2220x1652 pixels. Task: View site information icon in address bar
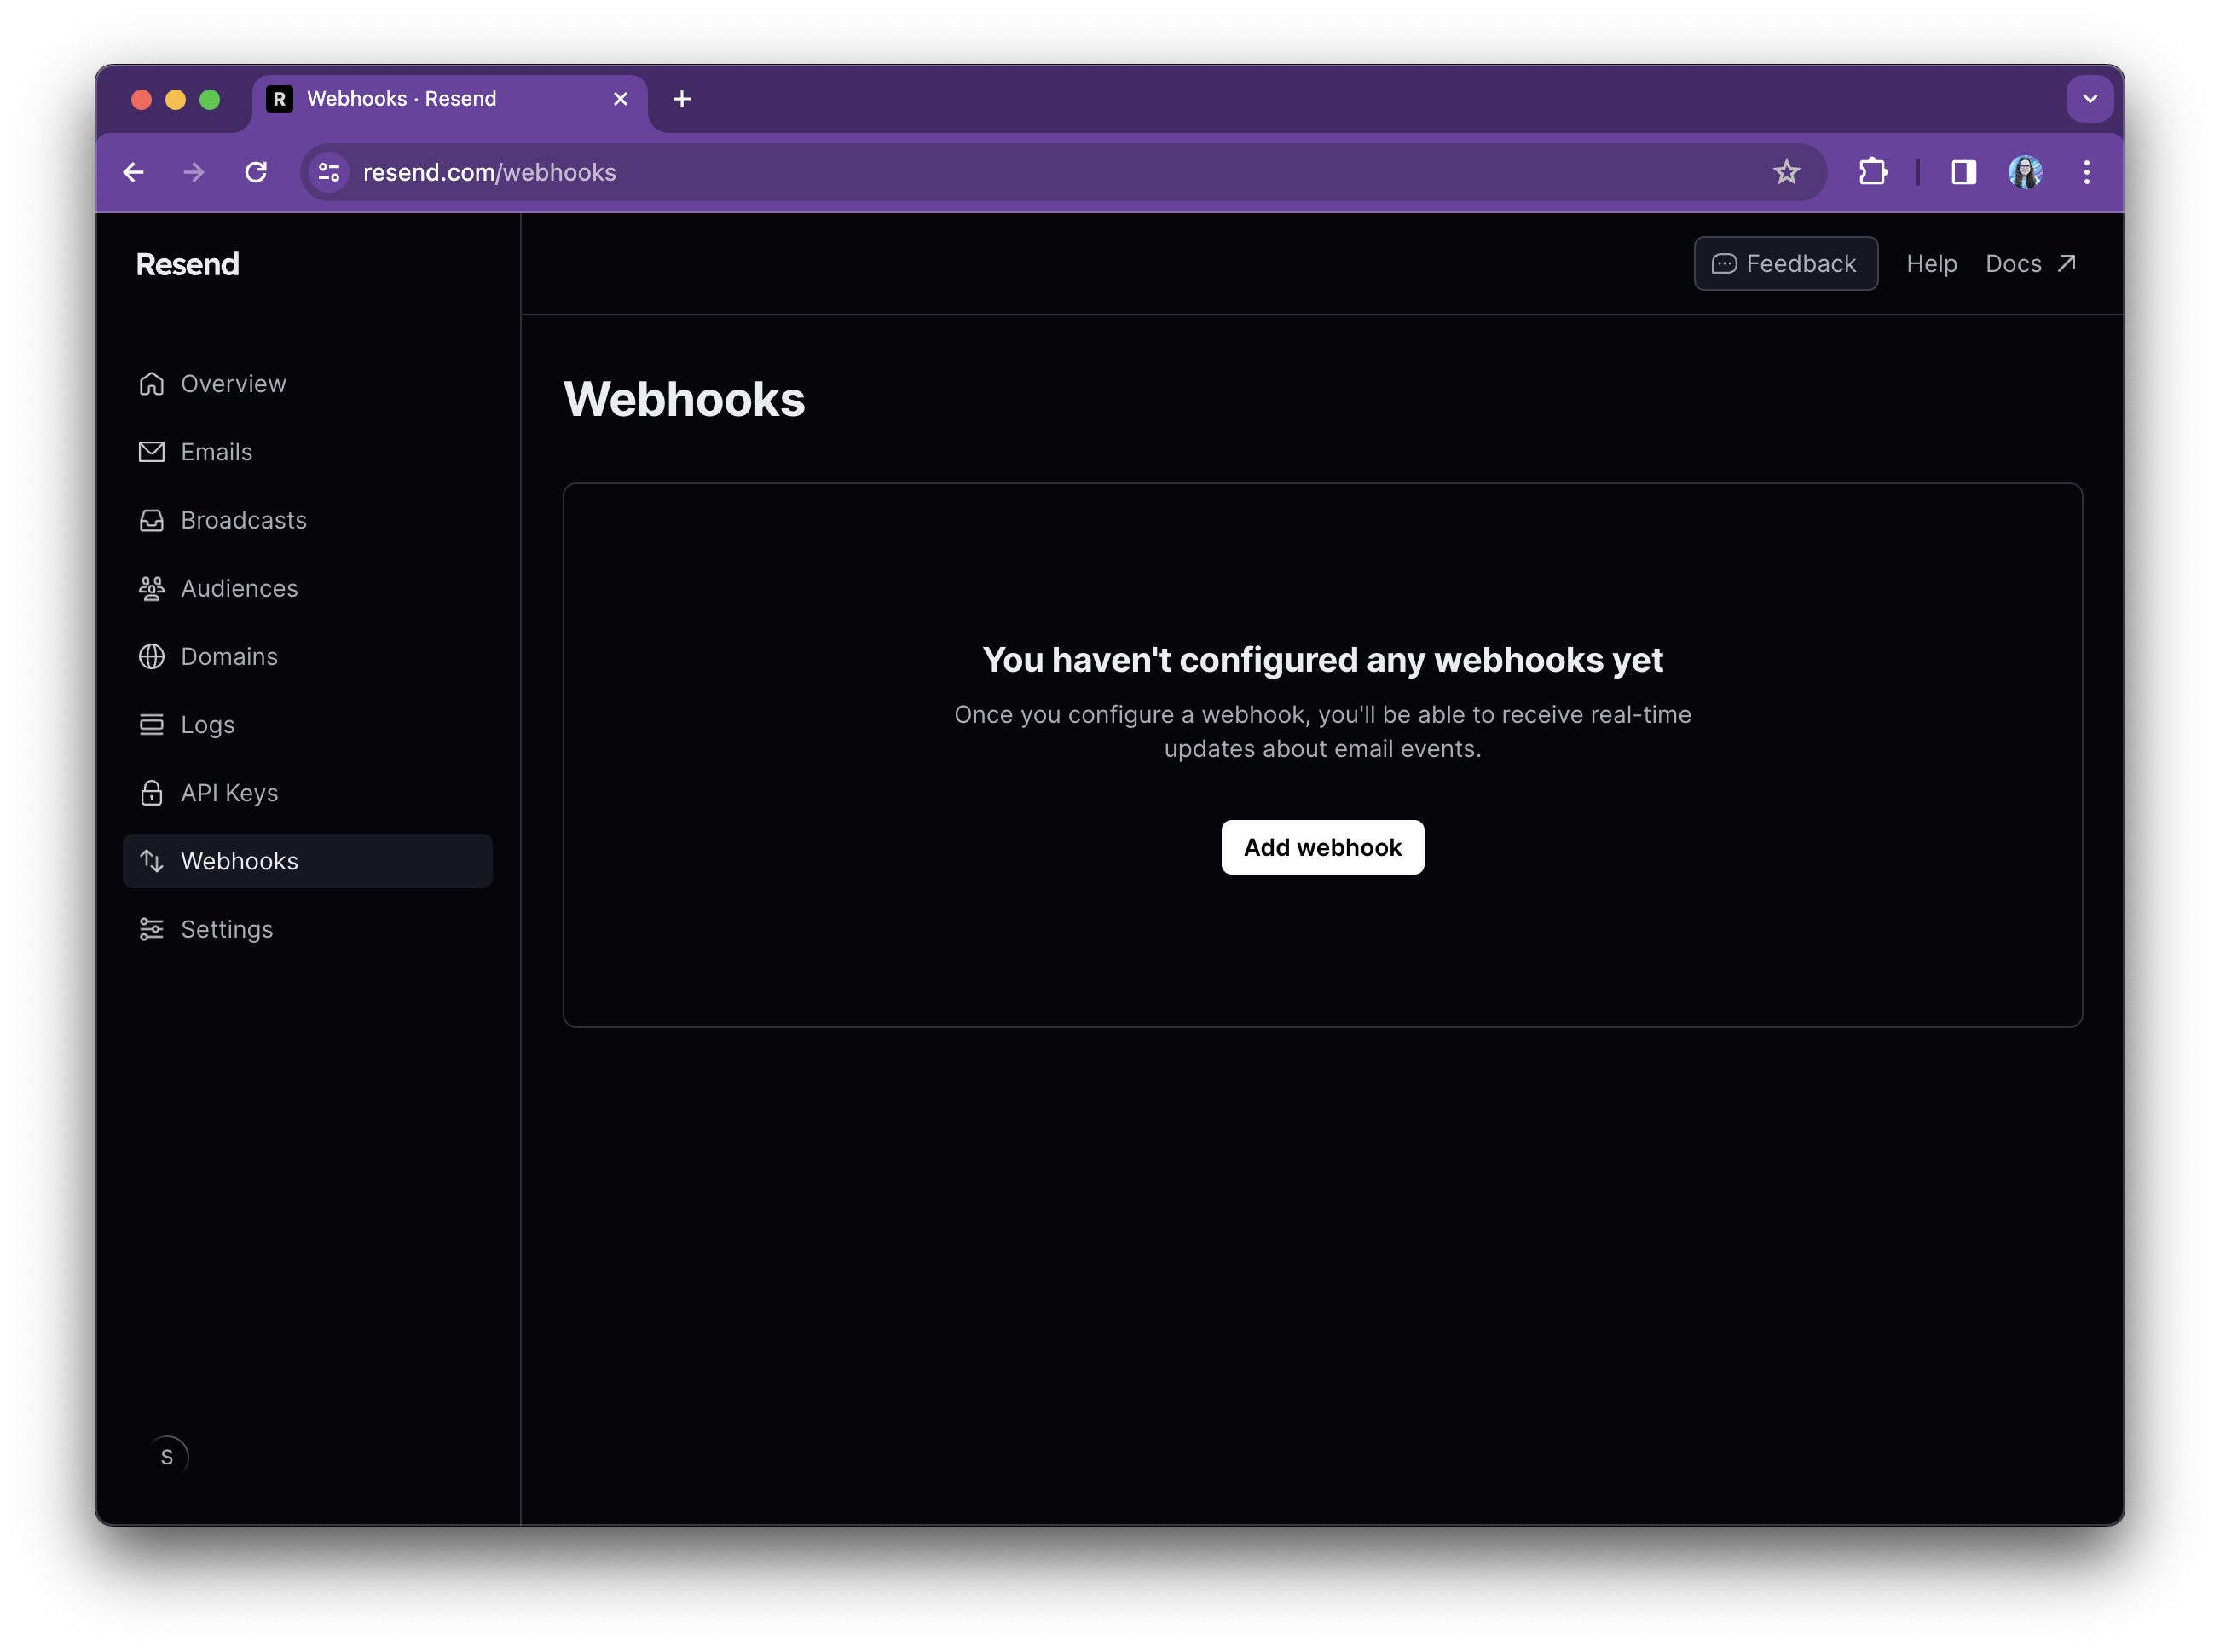pyautogui.click(x=329, y=172)
